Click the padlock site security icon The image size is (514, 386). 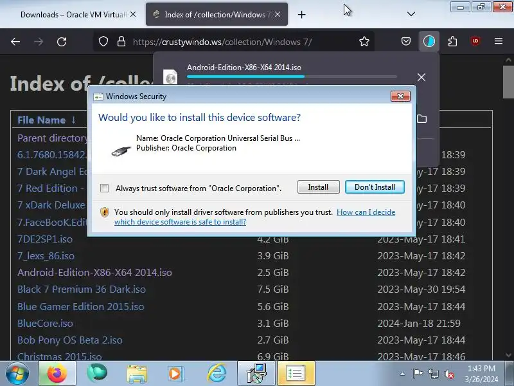click(x=121, y=42)
